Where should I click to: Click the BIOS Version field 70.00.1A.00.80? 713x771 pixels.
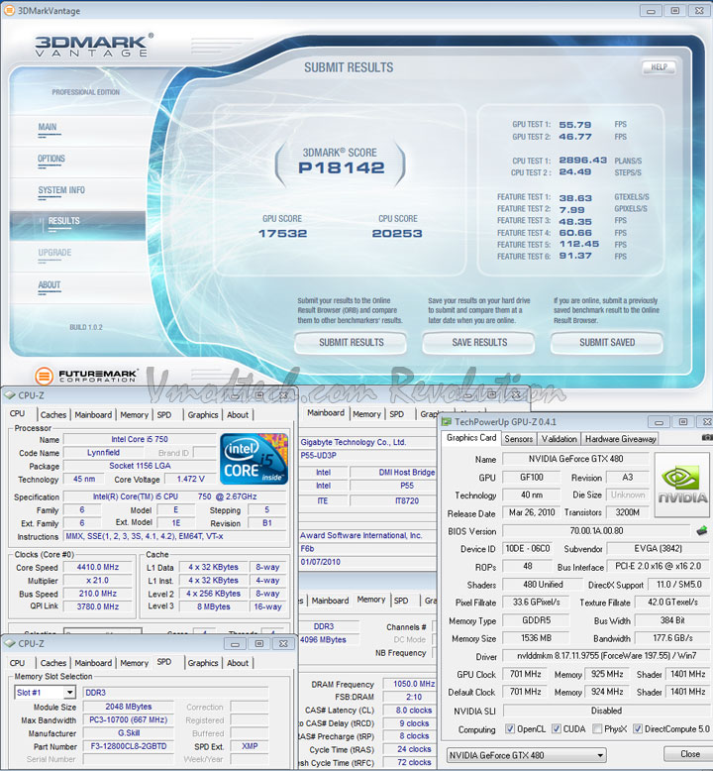click(x=596, y=531)
